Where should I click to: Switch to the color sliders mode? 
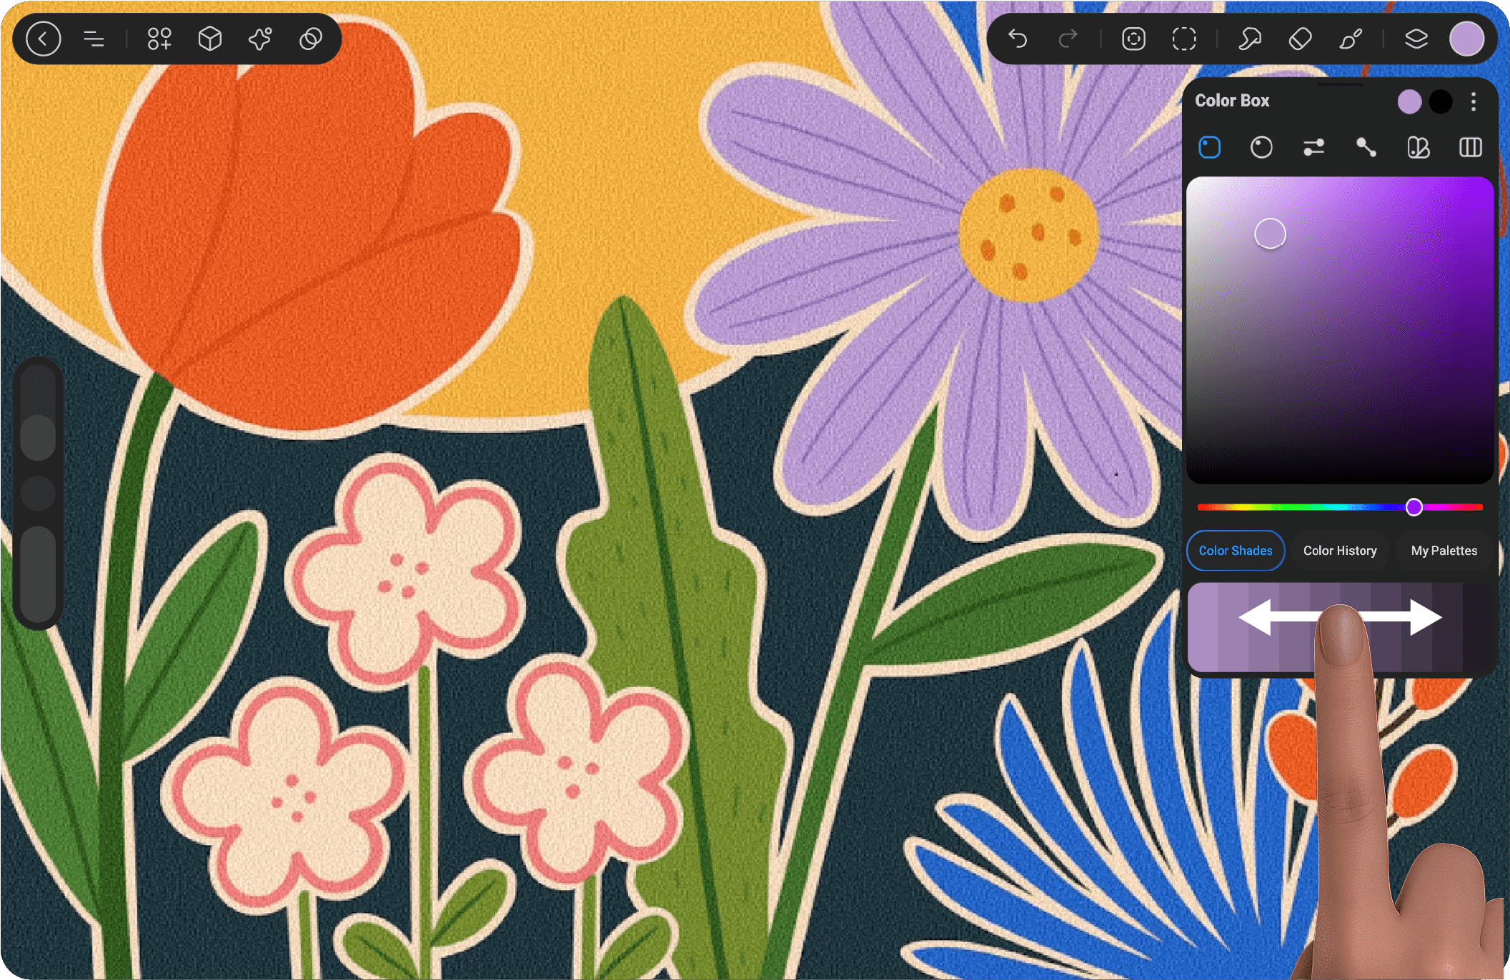click(x=1313, y=148)
